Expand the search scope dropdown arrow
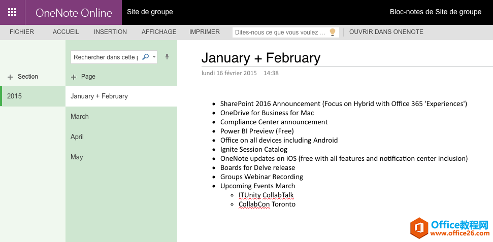This screenshot has width=493, height=242. [x=154, y=57]
